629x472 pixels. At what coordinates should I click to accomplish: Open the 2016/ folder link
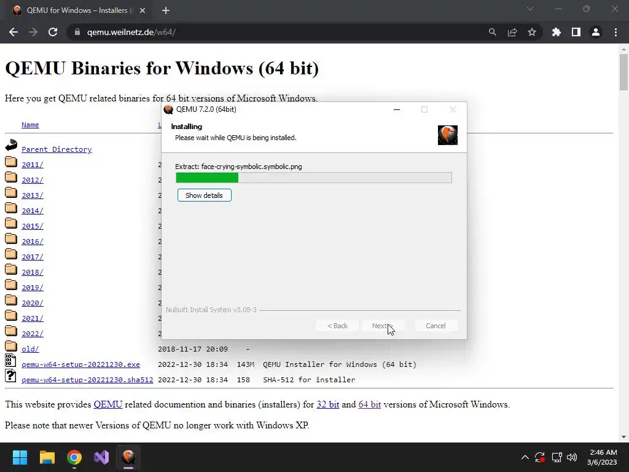coord(33,242)
